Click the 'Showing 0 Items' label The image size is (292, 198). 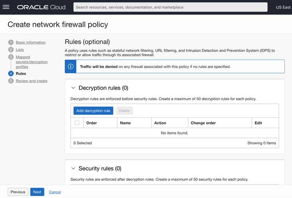coord(262,143)
